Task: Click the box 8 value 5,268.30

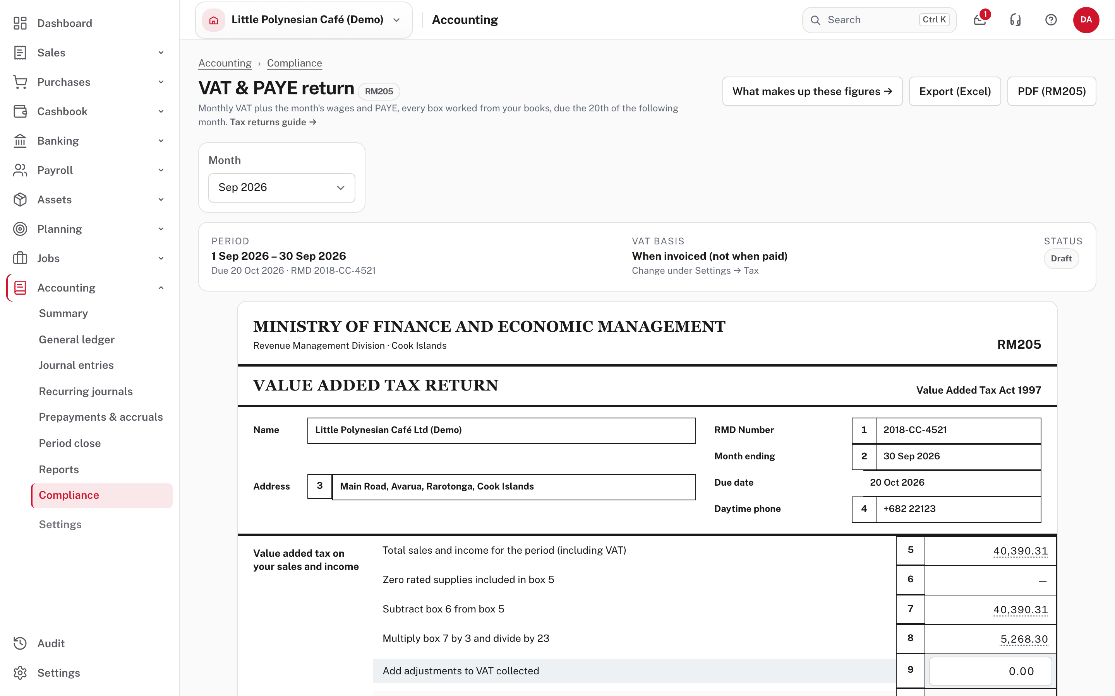Action: click(x=1024, y=639)
